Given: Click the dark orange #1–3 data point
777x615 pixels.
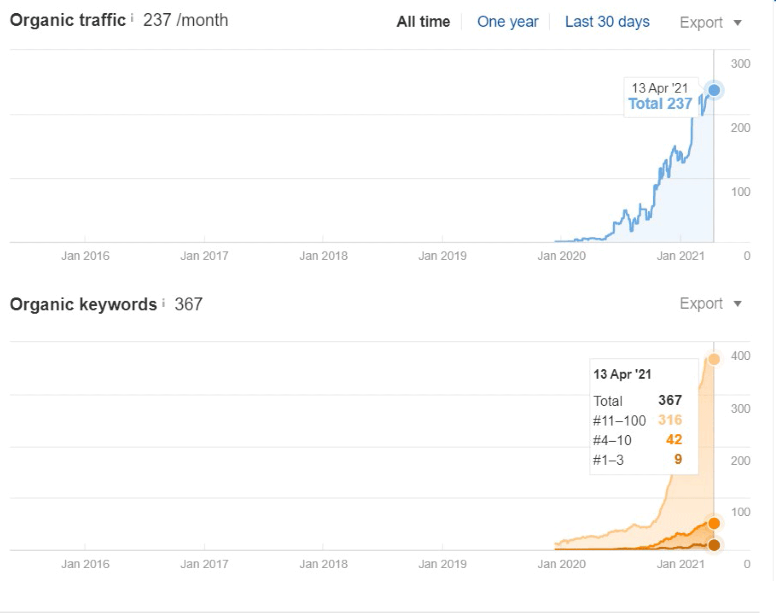Looking at the screenshot, I should click(714, 545).
